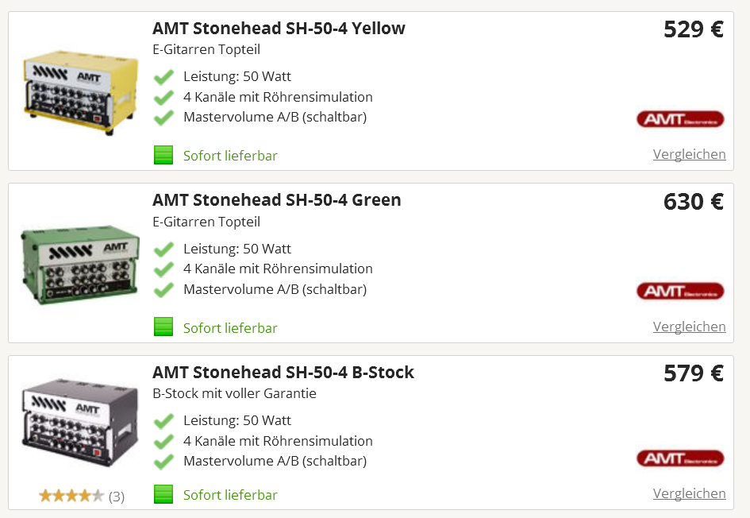The image size is (750, 518).
Task: Click Vergleichen for the Green amp
Action: [x=689, y=327]
